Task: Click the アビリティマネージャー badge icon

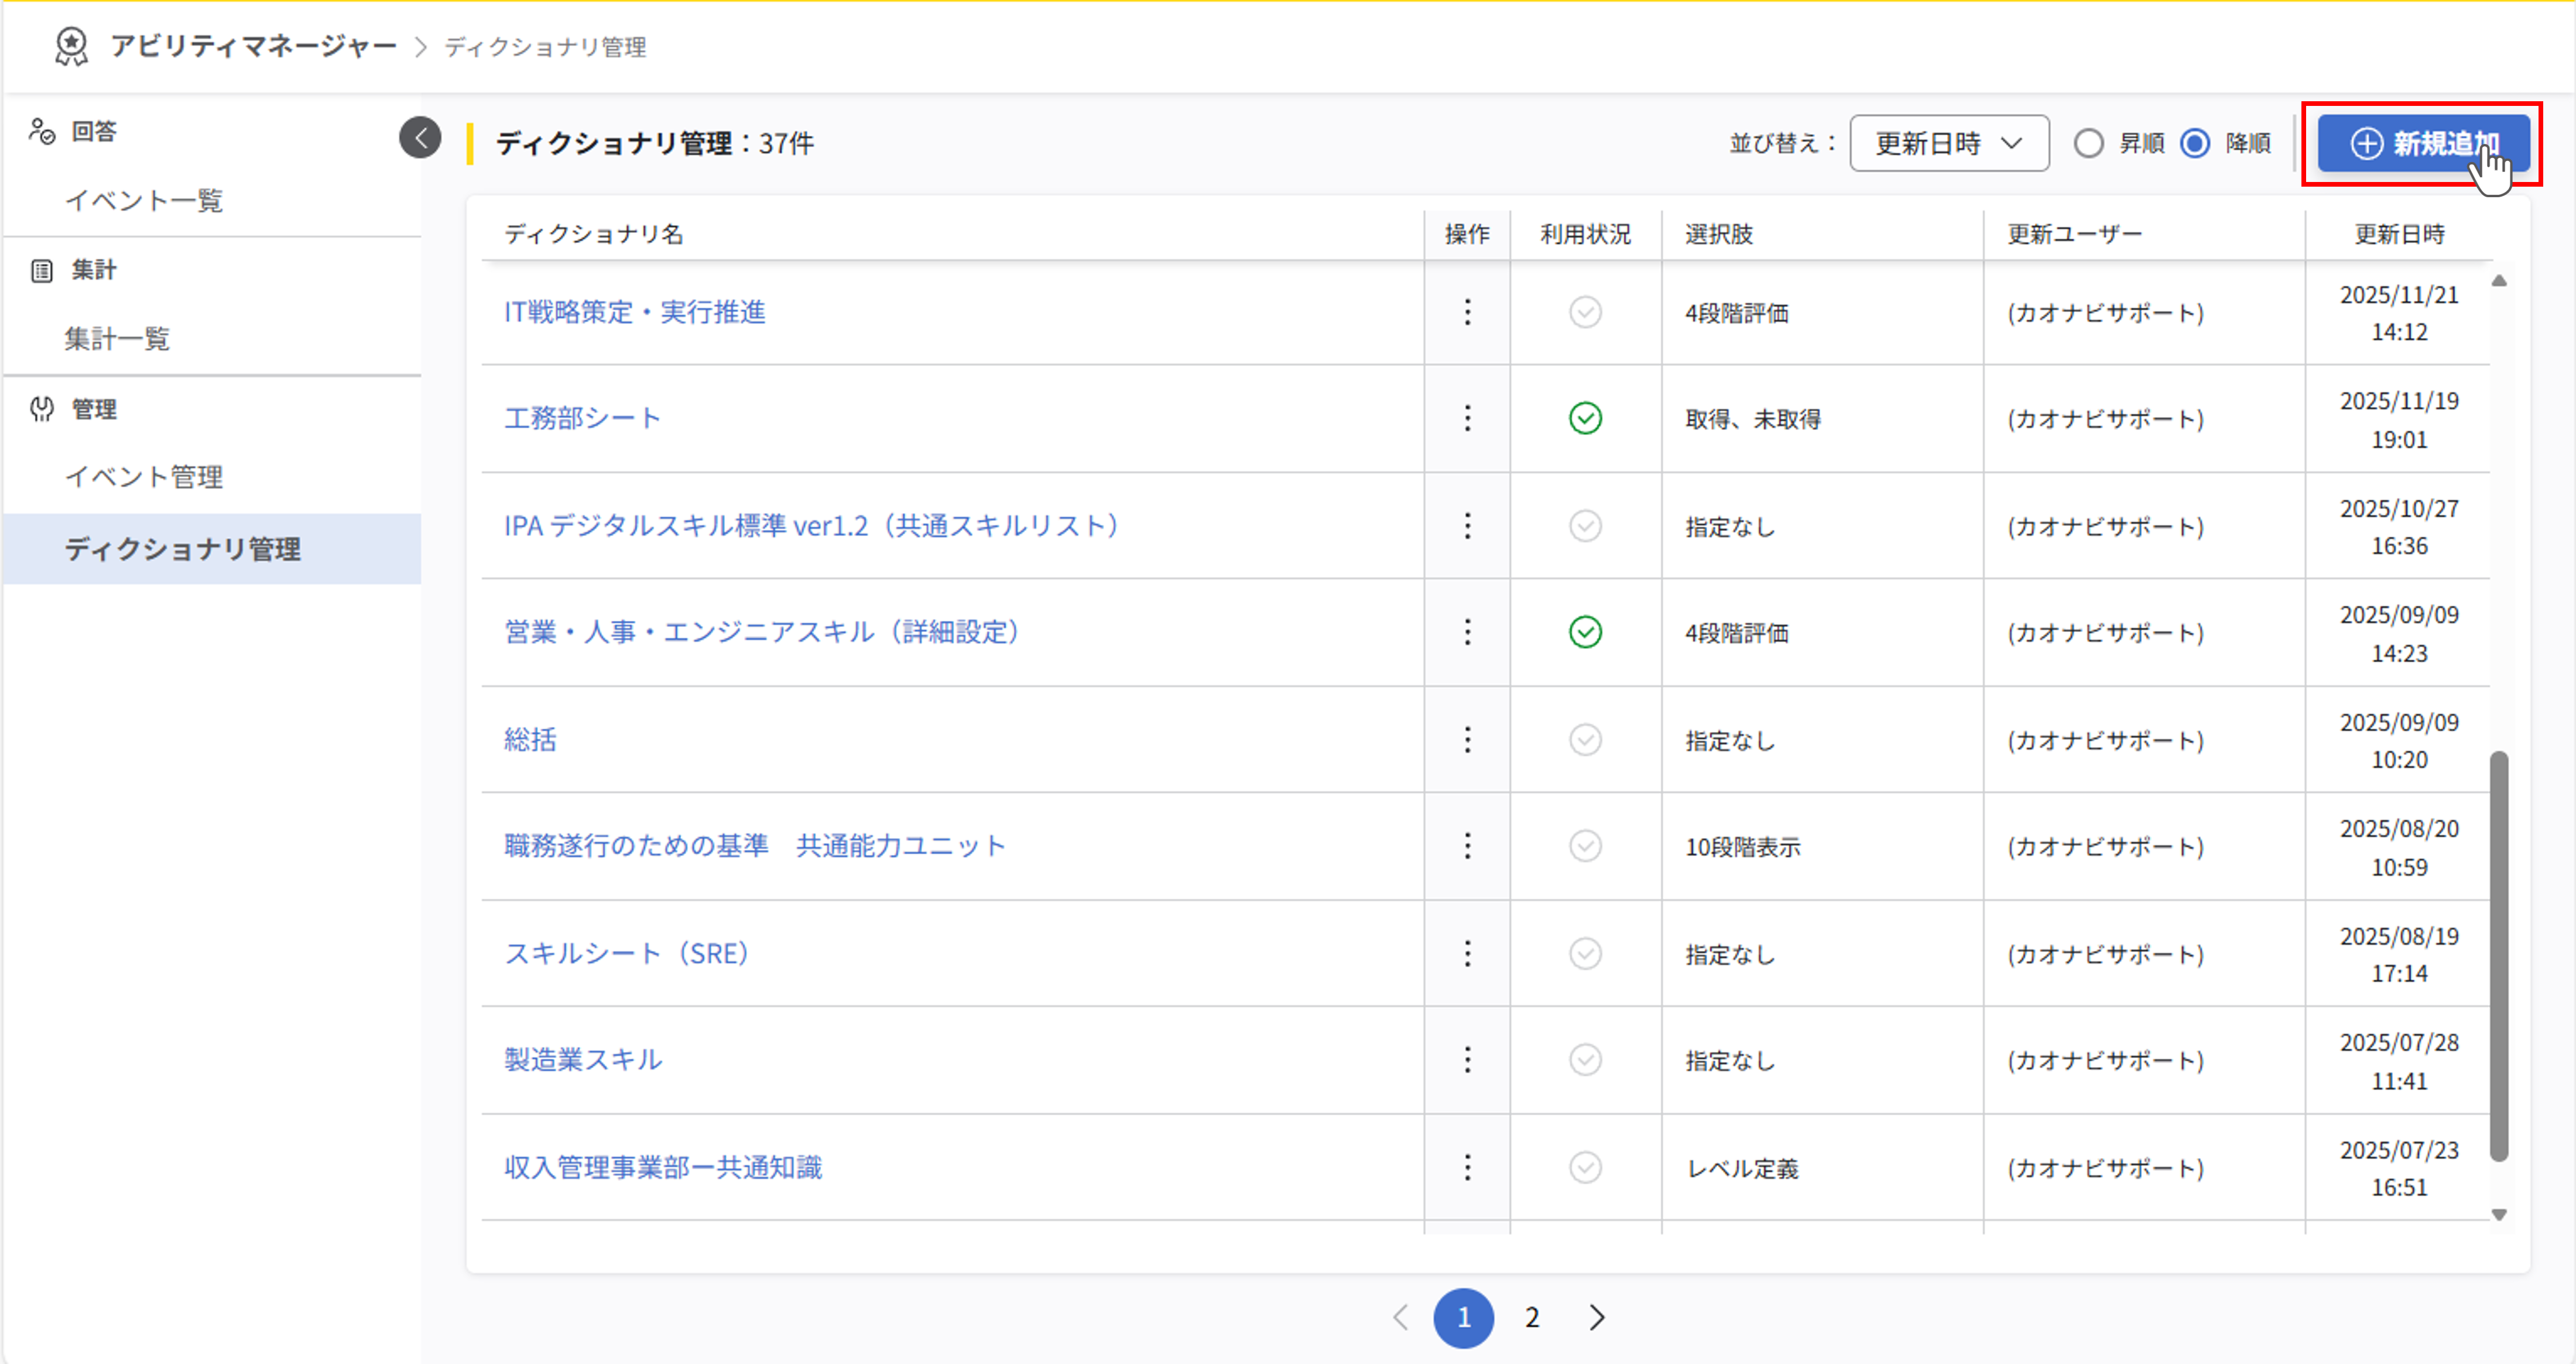Action: [72, 46]
